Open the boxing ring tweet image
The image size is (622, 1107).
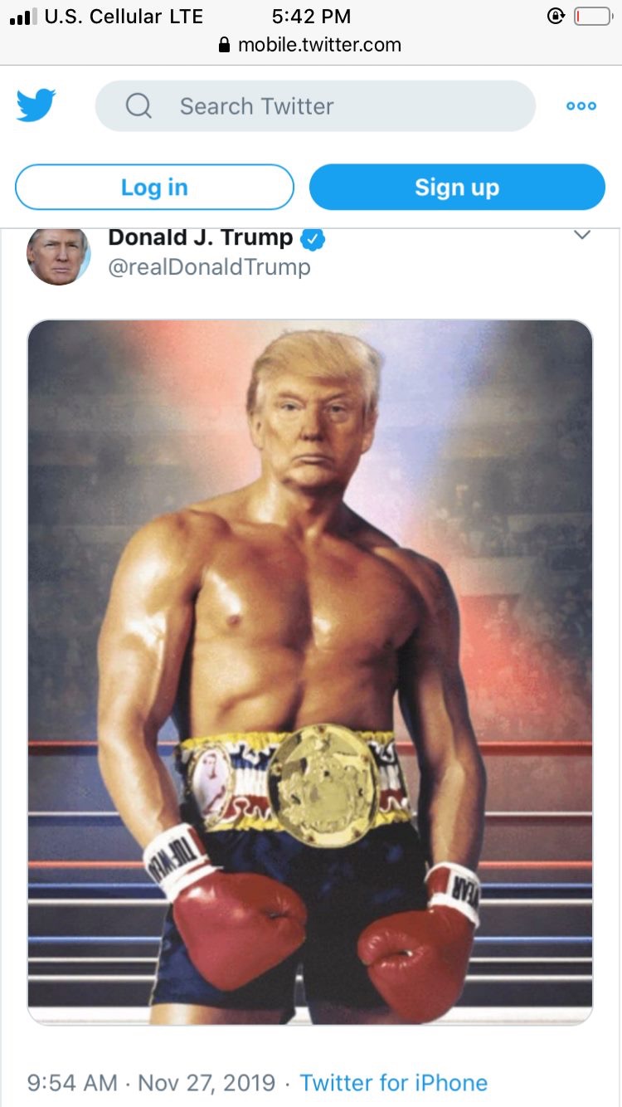click(310, 672)
